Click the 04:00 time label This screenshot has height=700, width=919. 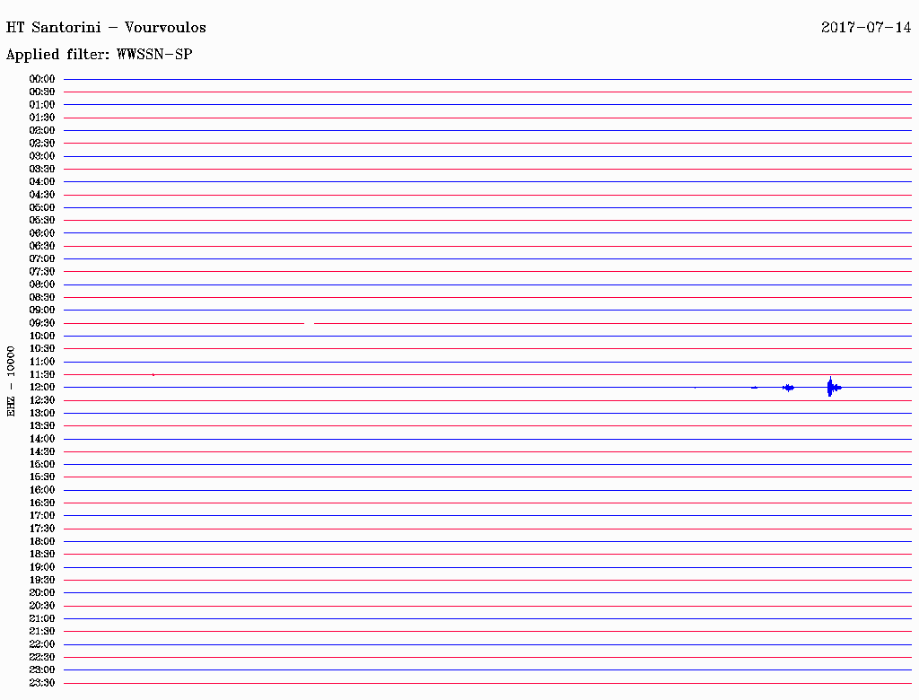coord(42,182)
